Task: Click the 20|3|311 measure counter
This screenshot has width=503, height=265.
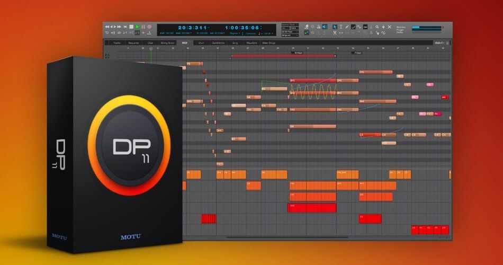Action: (x=193, y=28)
